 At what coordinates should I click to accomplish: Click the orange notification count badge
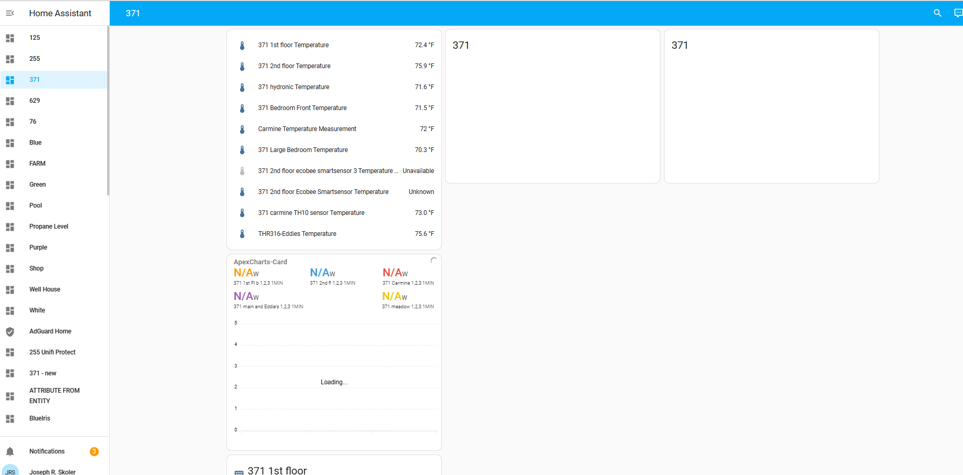93,451
